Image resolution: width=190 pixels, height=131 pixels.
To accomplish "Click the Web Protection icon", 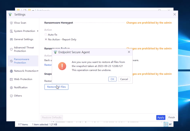I will [x=11, y=79].
